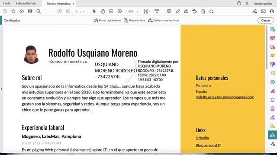Click the digital signature field
The image size is (277, 155).
pyautogui.click(x=137, y=71)
